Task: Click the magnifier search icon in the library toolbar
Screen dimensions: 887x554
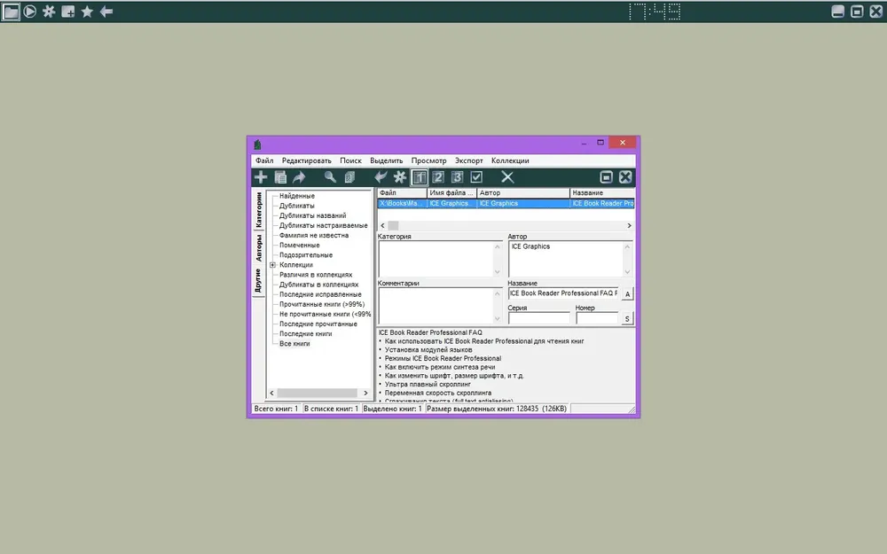Action: (330, 177)
